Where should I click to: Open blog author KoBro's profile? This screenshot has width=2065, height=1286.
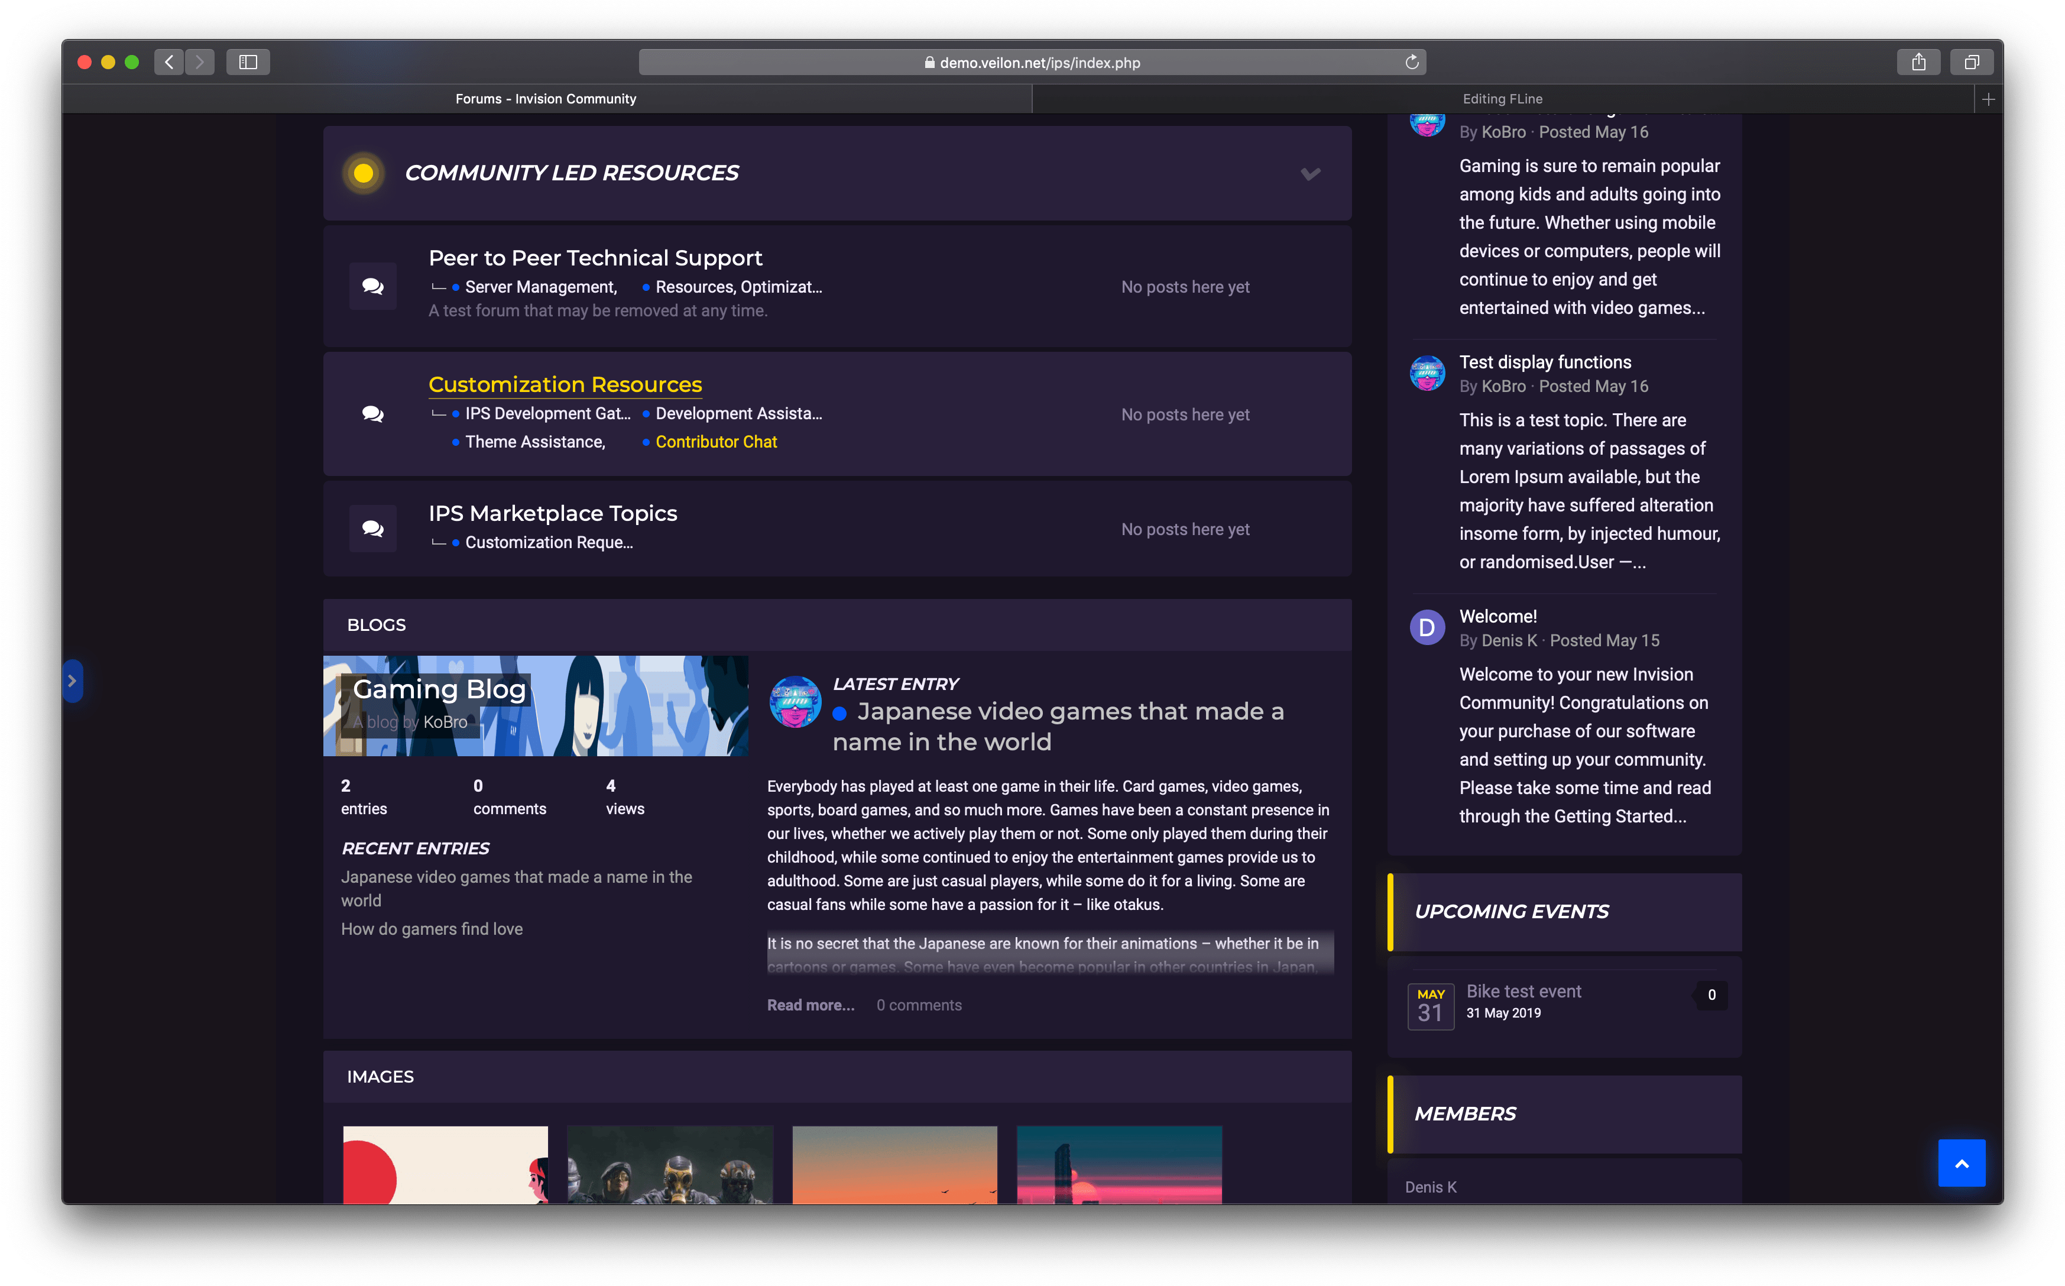tap(446, 722)
